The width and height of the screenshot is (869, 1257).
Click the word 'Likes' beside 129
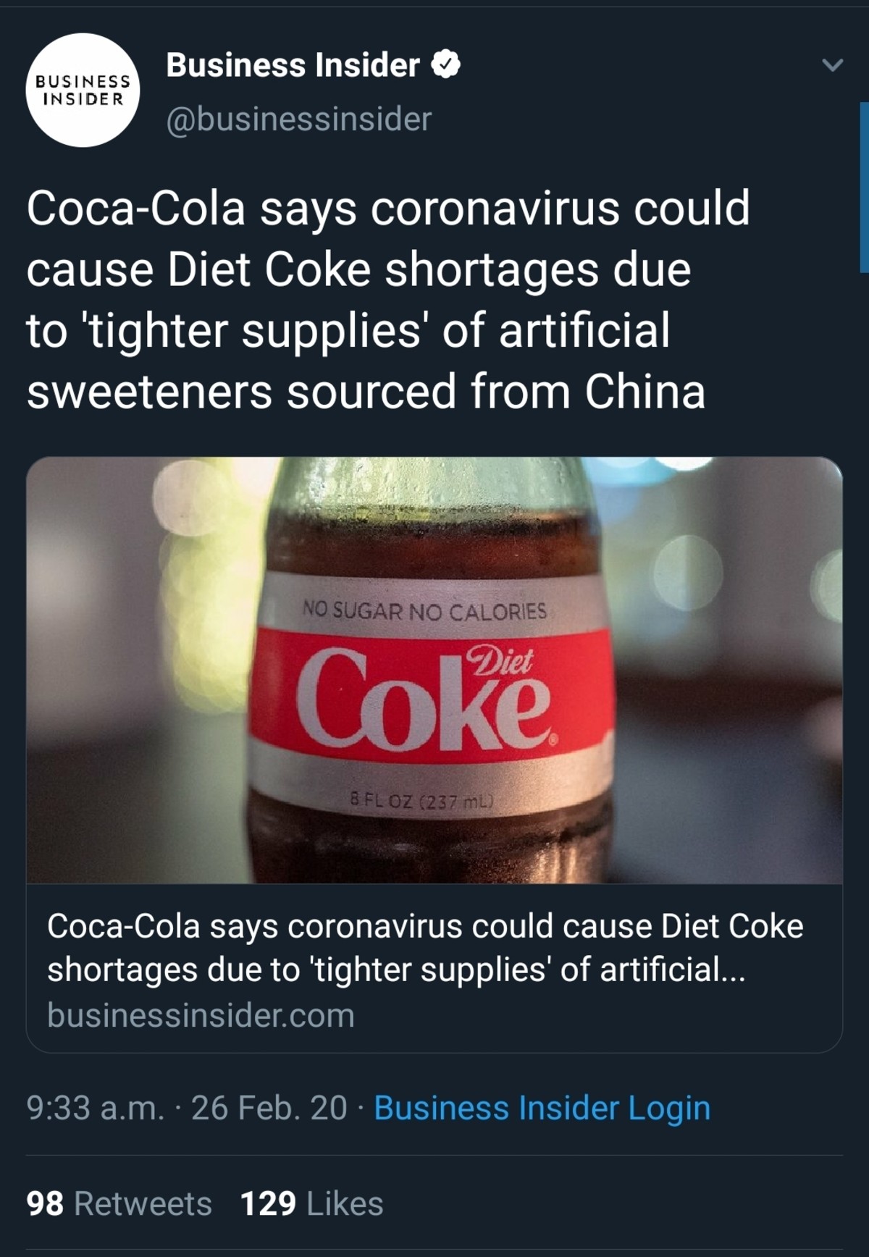coord(345,1203)
